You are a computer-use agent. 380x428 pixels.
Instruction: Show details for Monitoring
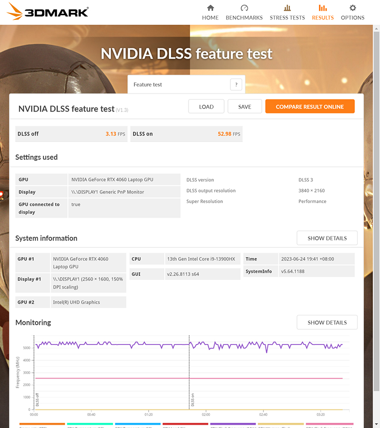327,322
